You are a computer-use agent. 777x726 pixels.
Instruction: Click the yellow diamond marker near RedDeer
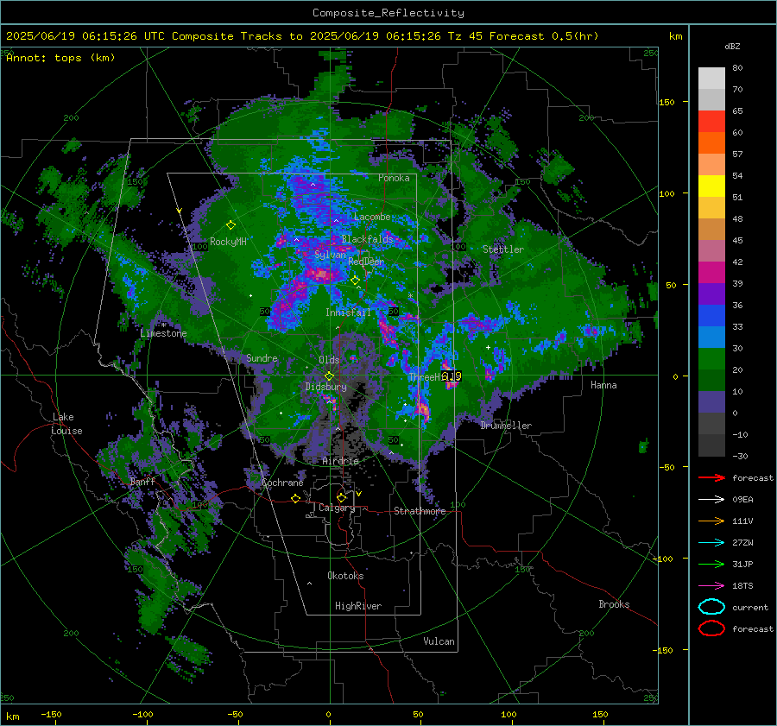(x=356, y=281)
